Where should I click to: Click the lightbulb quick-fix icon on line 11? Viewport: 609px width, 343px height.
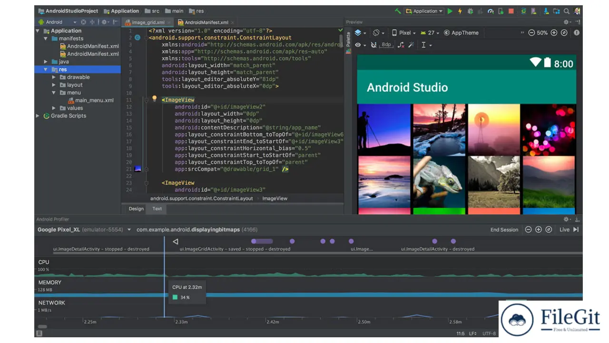(x=154, y=99)
